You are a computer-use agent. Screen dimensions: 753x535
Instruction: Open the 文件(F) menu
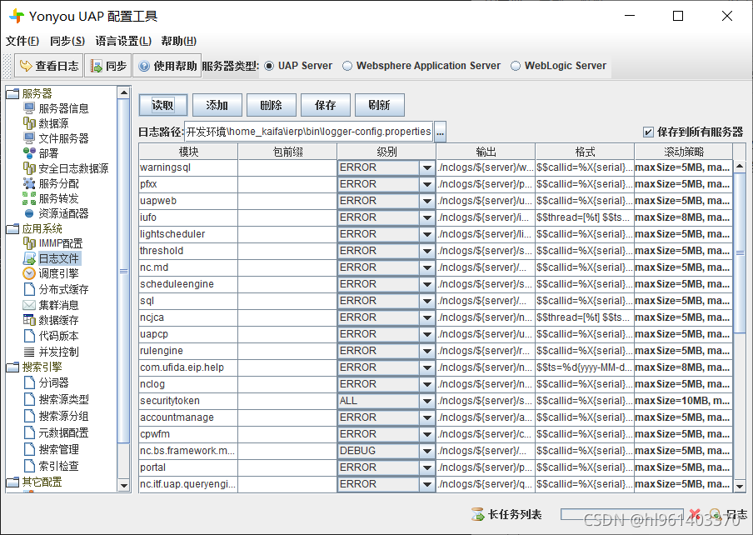(x=22, y=41)
